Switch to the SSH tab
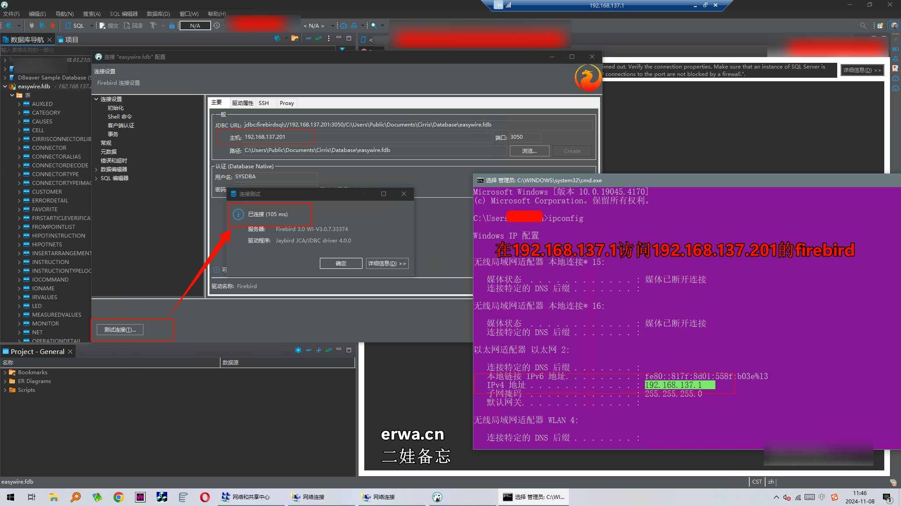This screenshot has height=506, width=901. tap(264, 103)
